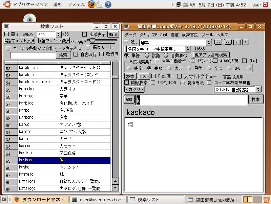271x204 pixels.
Task: Open the 設定 menu
Action: click(x=174, y=35)
